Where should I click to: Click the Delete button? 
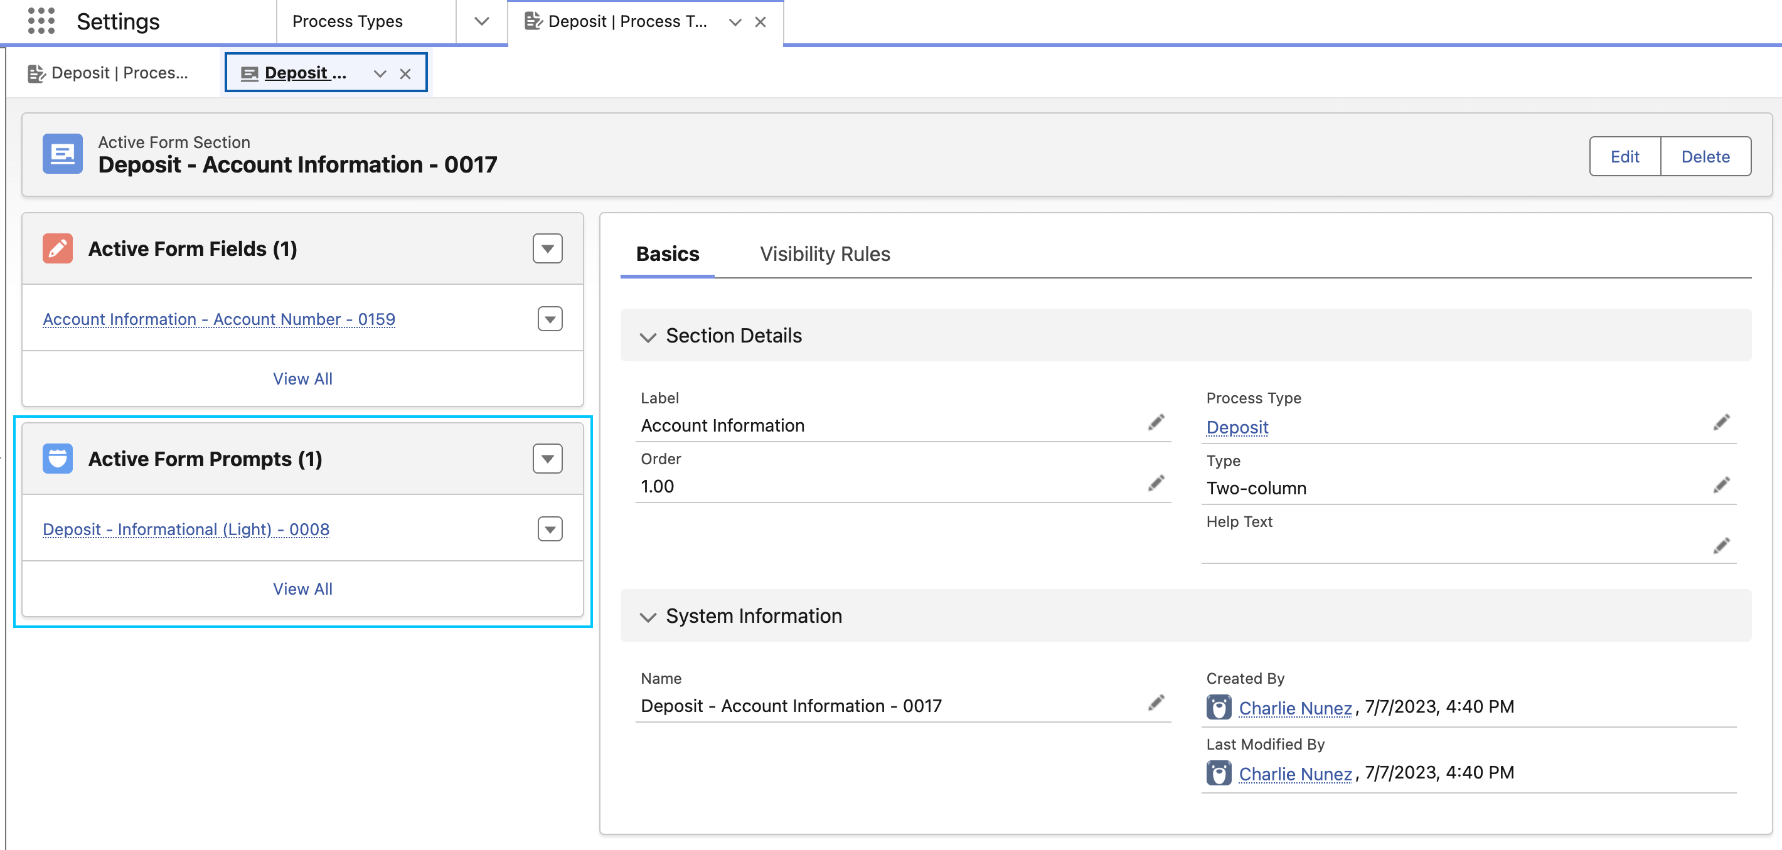pyautogui.click(x=1705, y=156)
